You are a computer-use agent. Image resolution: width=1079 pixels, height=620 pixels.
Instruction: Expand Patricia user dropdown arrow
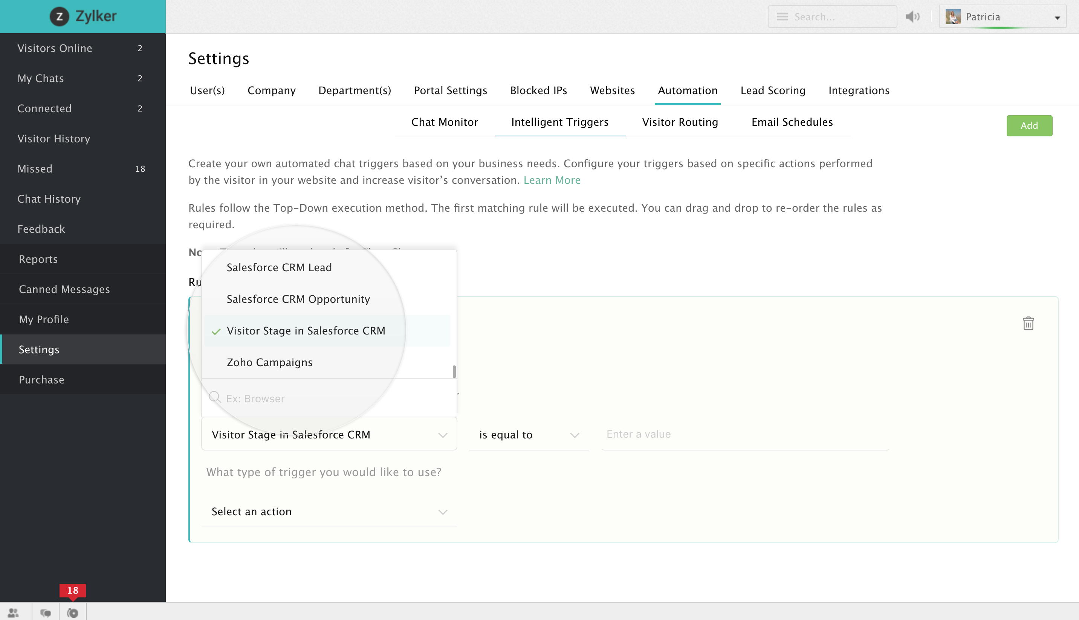coord(1057,17)
